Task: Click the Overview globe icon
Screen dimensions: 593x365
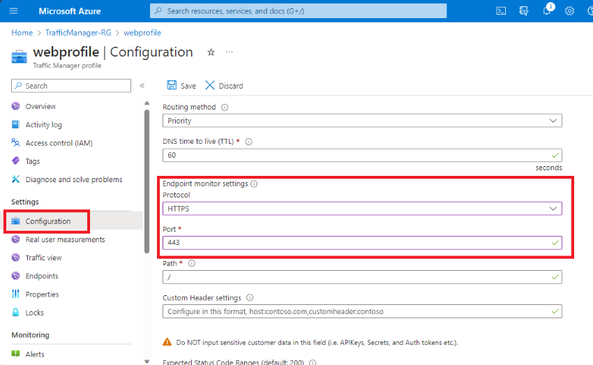Action: click(x=15, y=106)
